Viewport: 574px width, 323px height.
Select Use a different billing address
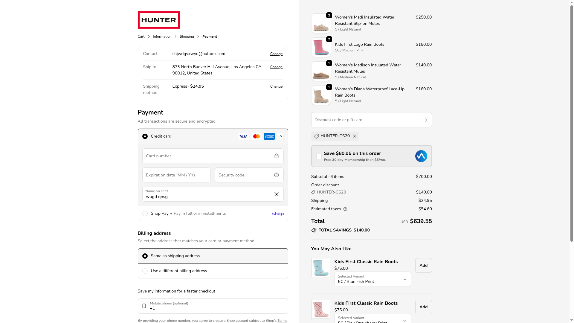145,271
